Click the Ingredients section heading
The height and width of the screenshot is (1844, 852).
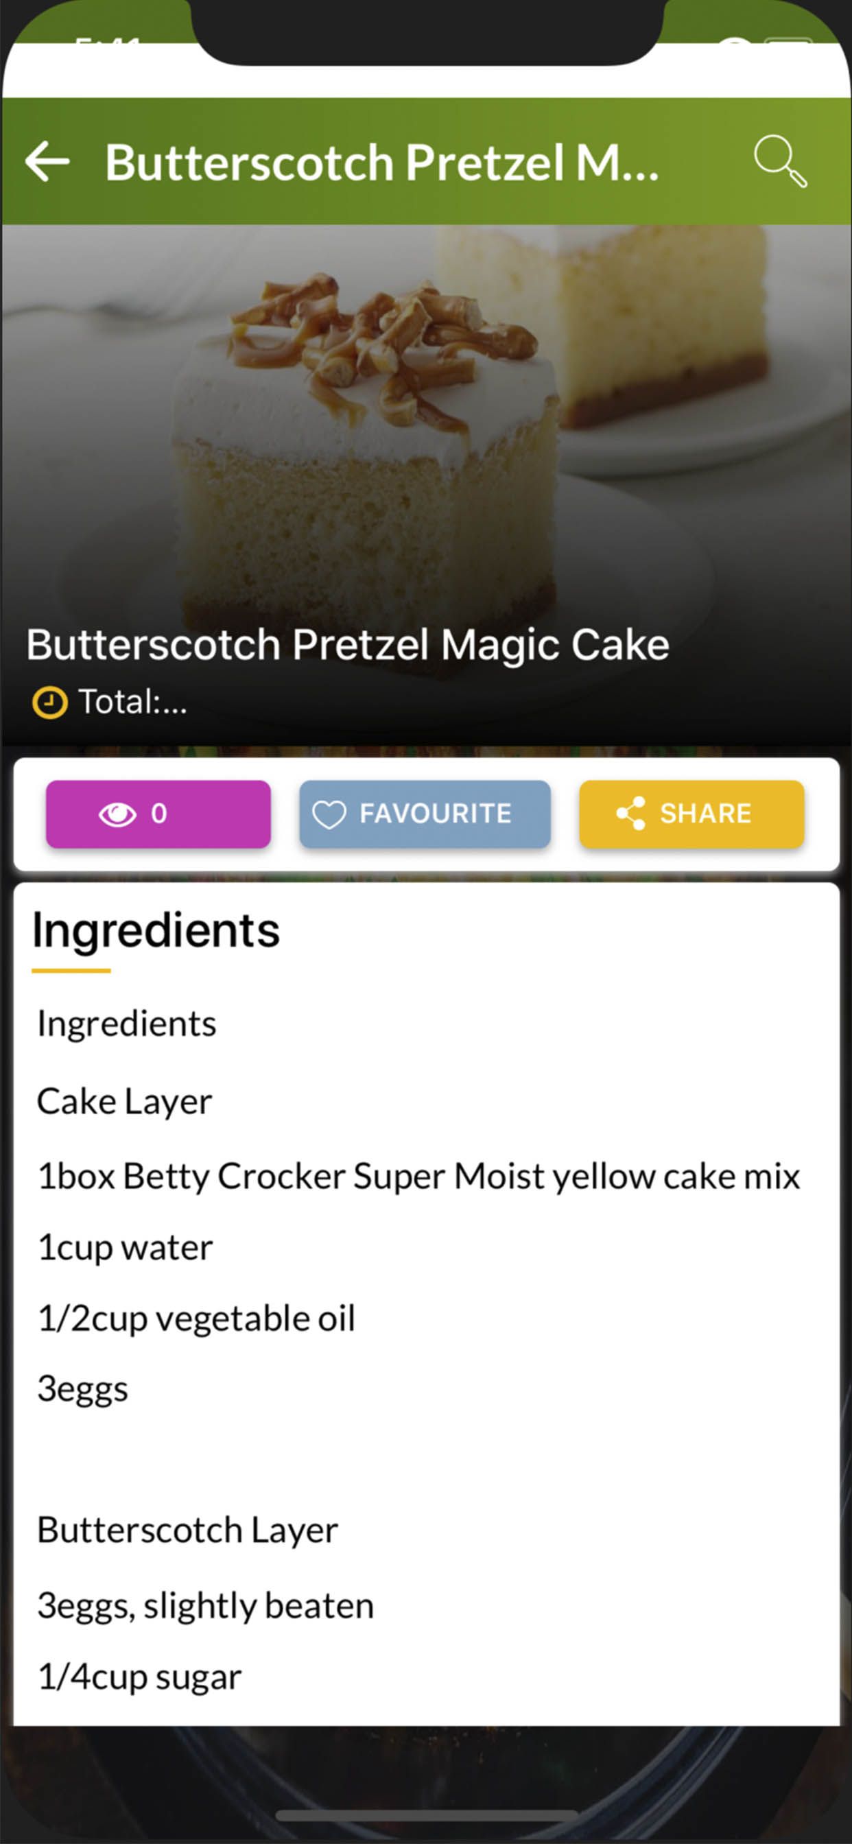tap(156, 930)
